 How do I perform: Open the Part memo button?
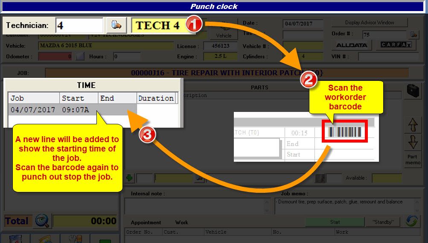(x=413, y=160)
